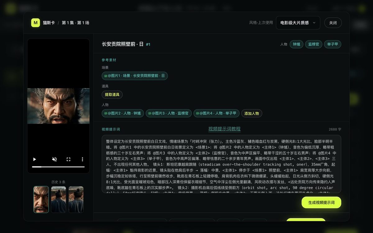Open the 图片4 人物 举子甲 reference chip
This screenshot has width=373, height=233.
(216, 113)
